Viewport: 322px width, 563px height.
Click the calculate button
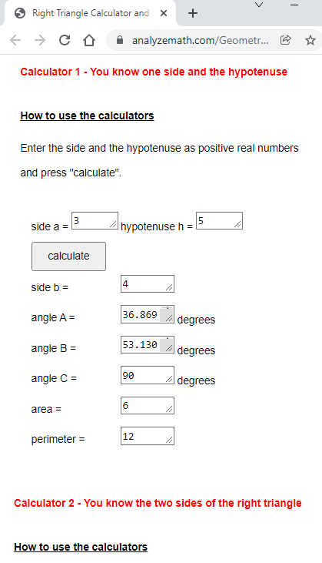[x=68, y=256]
